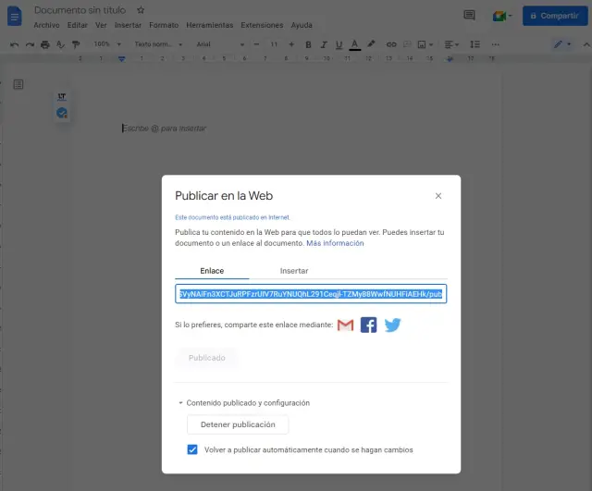
Task: Share link via Twitter icon
Action: pos(392,325)
